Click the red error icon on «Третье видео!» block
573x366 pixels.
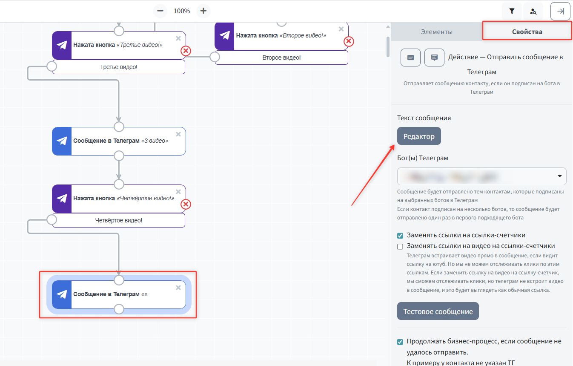coord(186,52)
